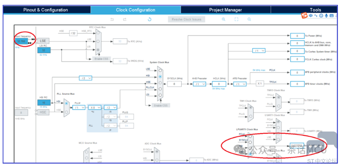Viewport: 341px width, 168px height.
Task: Open the Sogou soft keyboard icon
Action: pos(331,16)
